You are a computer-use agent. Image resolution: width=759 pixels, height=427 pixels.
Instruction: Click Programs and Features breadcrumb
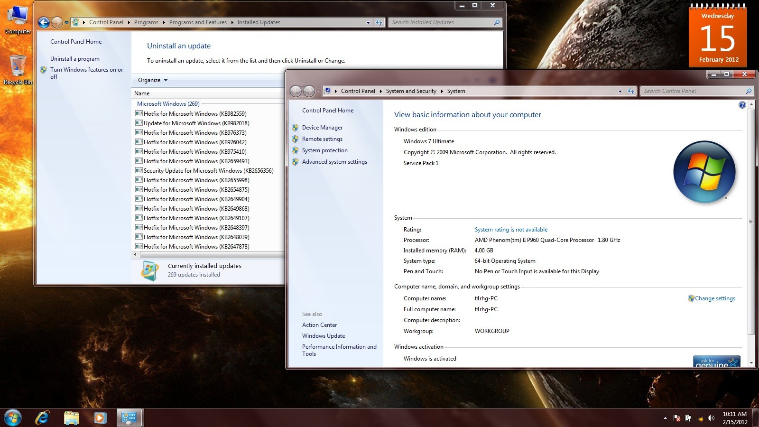pos(198,22)
